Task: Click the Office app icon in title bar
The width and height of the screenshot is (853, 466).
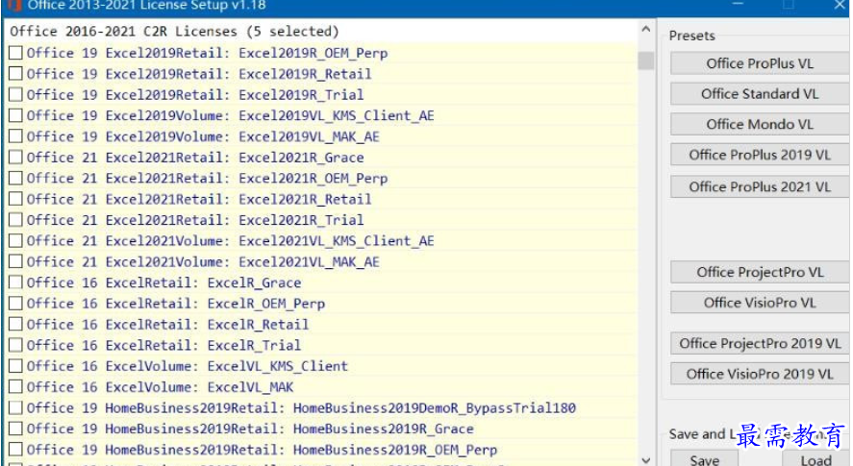Action: click(x=14, y=6)
